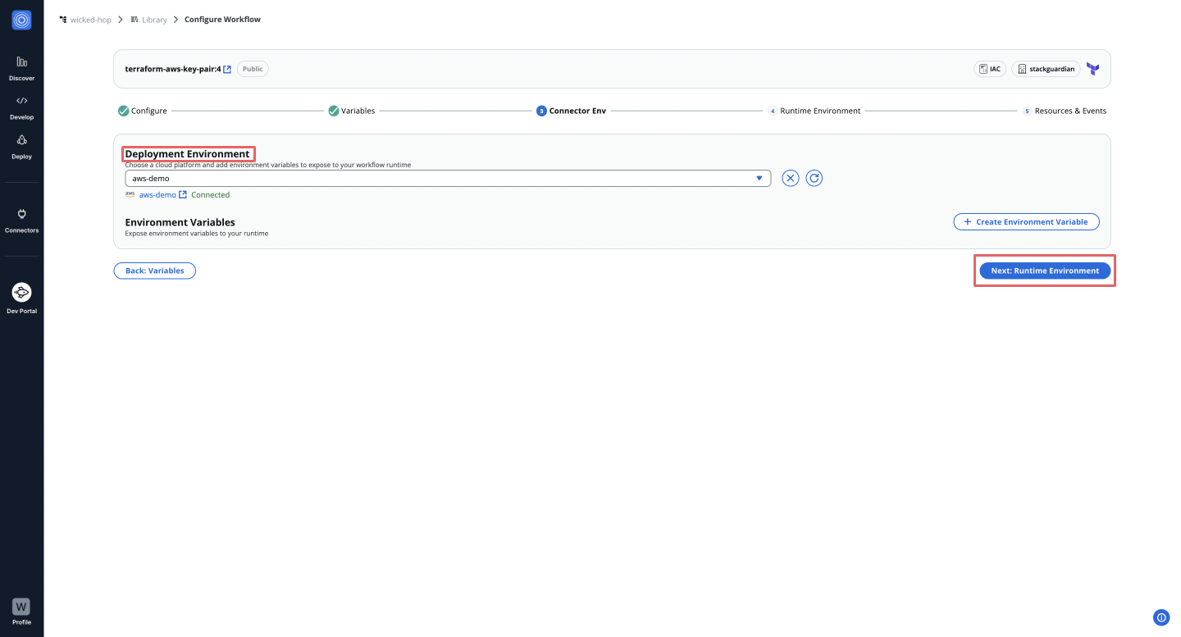Click the Terraform logo in the header card
Image resolution: width=1181 pixels, height=637 pixels.
[1092, 69]
